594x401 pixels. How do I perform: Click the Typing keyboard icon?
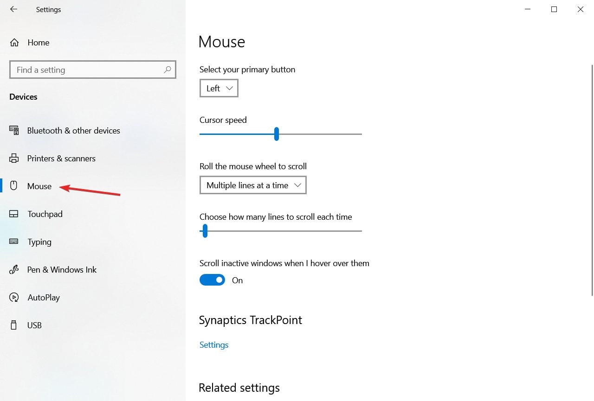coord(14,242)
